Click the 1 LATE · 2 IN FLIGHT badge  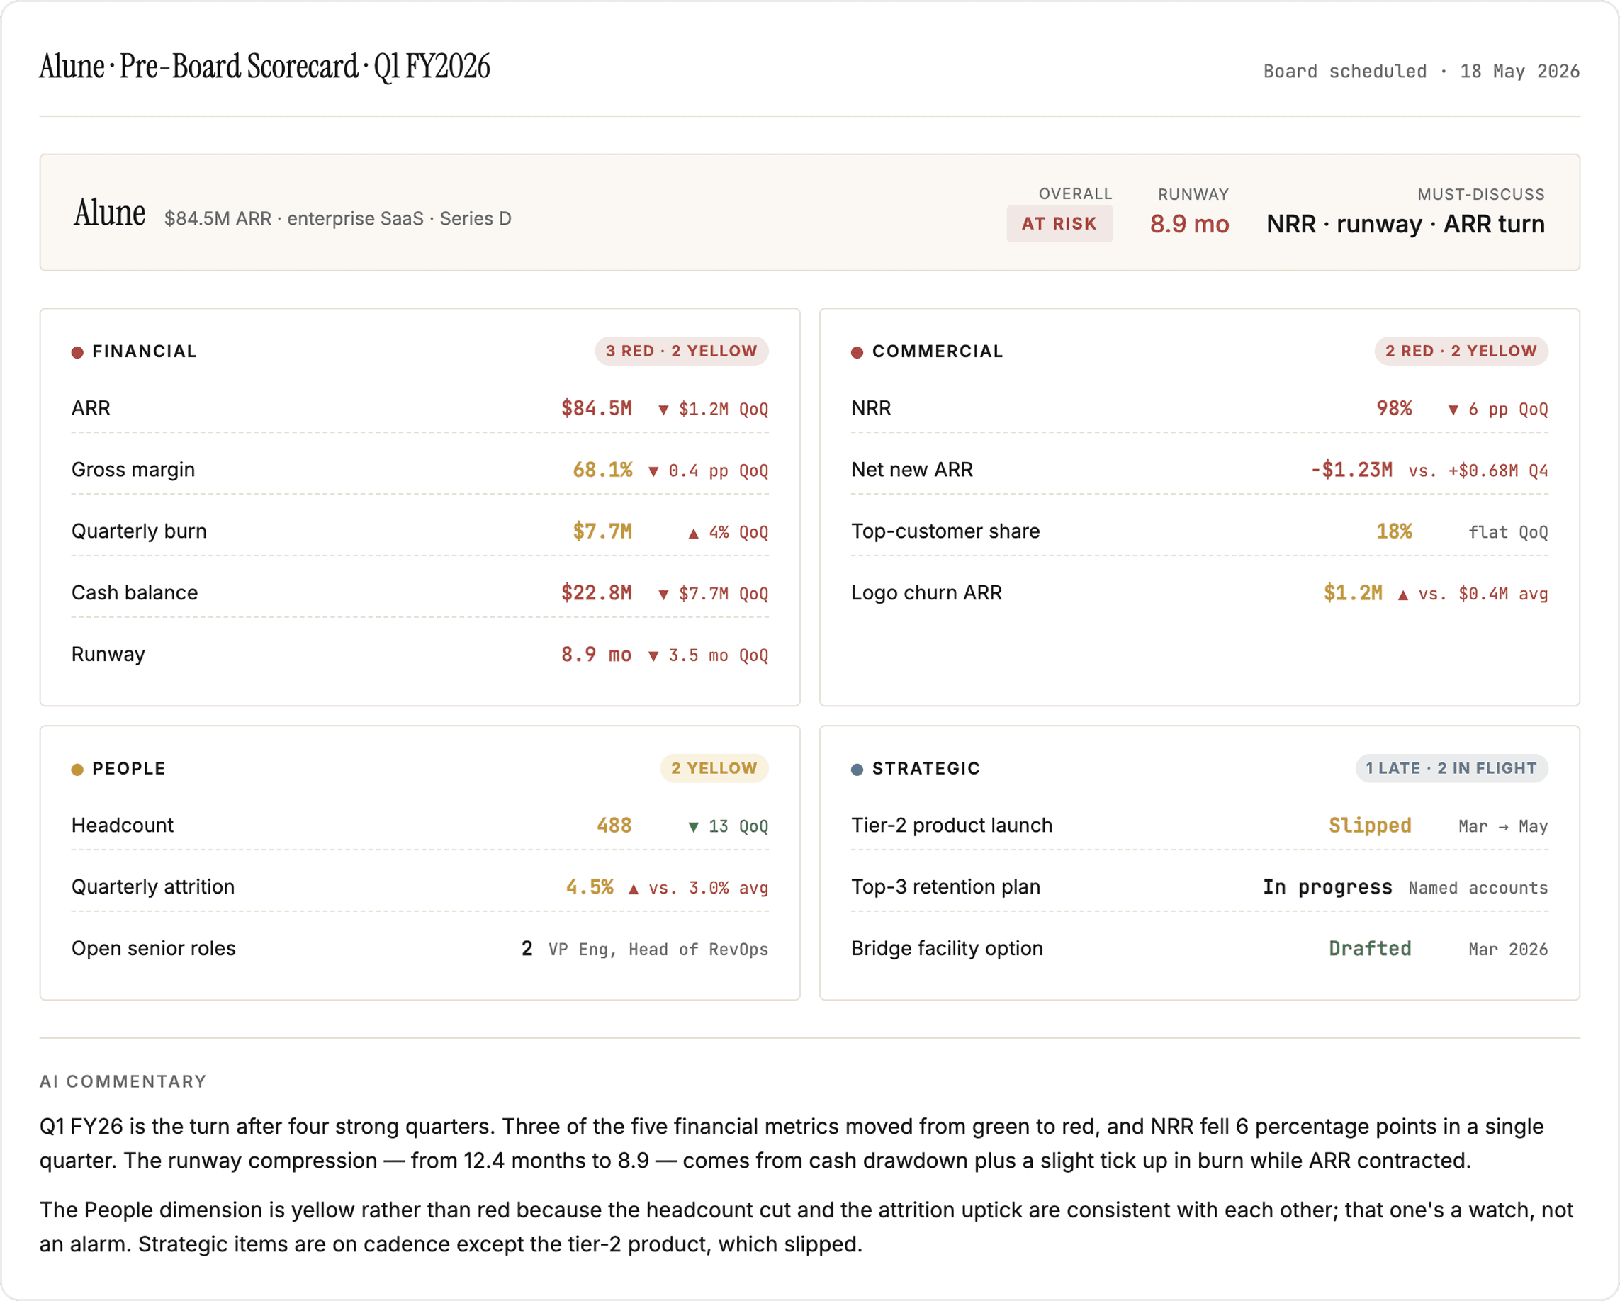coord(1451,767)
